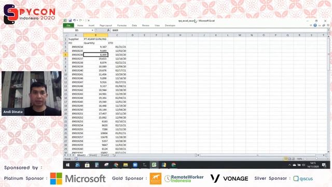The width and height of the screenshot is (332, 187).
Task: Open the Microsoft Store taskbar icon
Action: [87, 165]
